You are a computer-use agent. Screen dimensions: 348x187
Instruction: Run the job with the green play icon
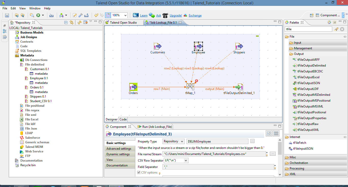38,15
